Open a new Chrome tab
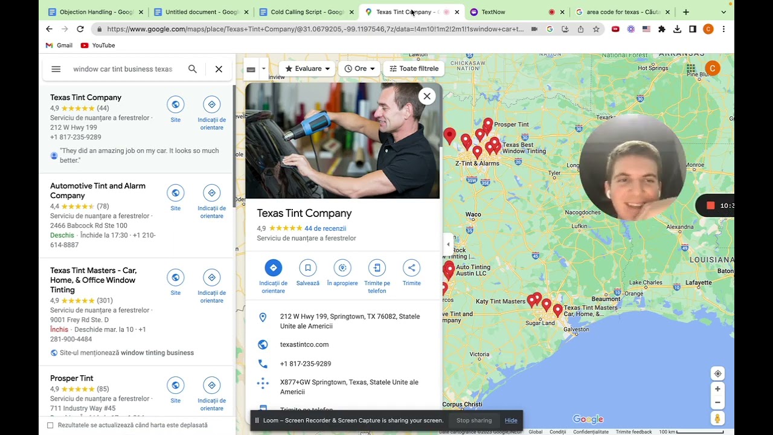The image size is (773, 435). [686, 12]
